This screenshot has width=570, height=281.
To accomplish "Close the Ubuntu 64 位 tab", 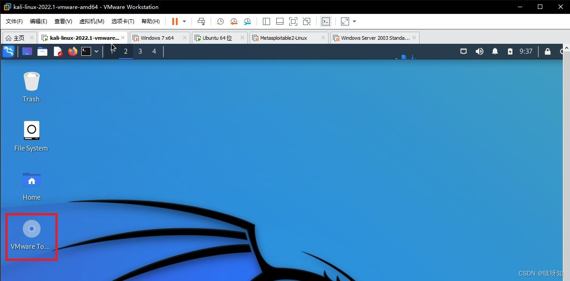I will coord(242,38).
